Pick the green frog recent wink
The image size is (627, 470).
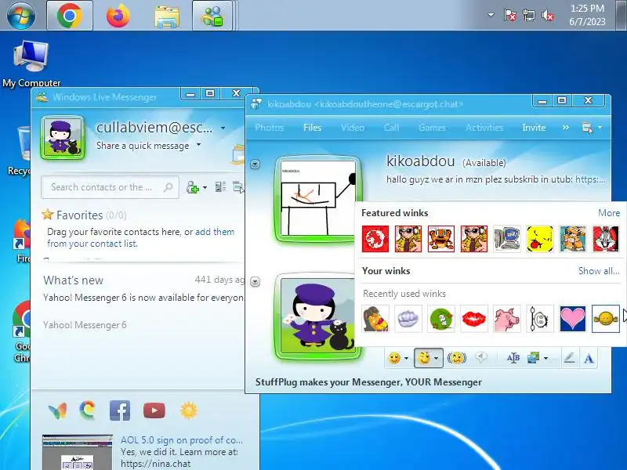441,319
